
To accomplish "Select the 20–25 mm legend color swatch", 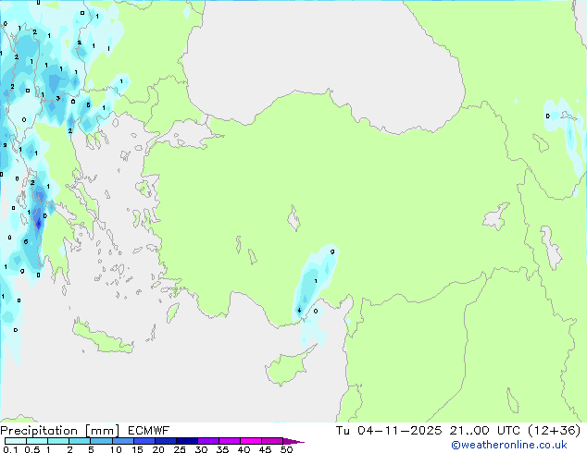I will click(166, 441).
